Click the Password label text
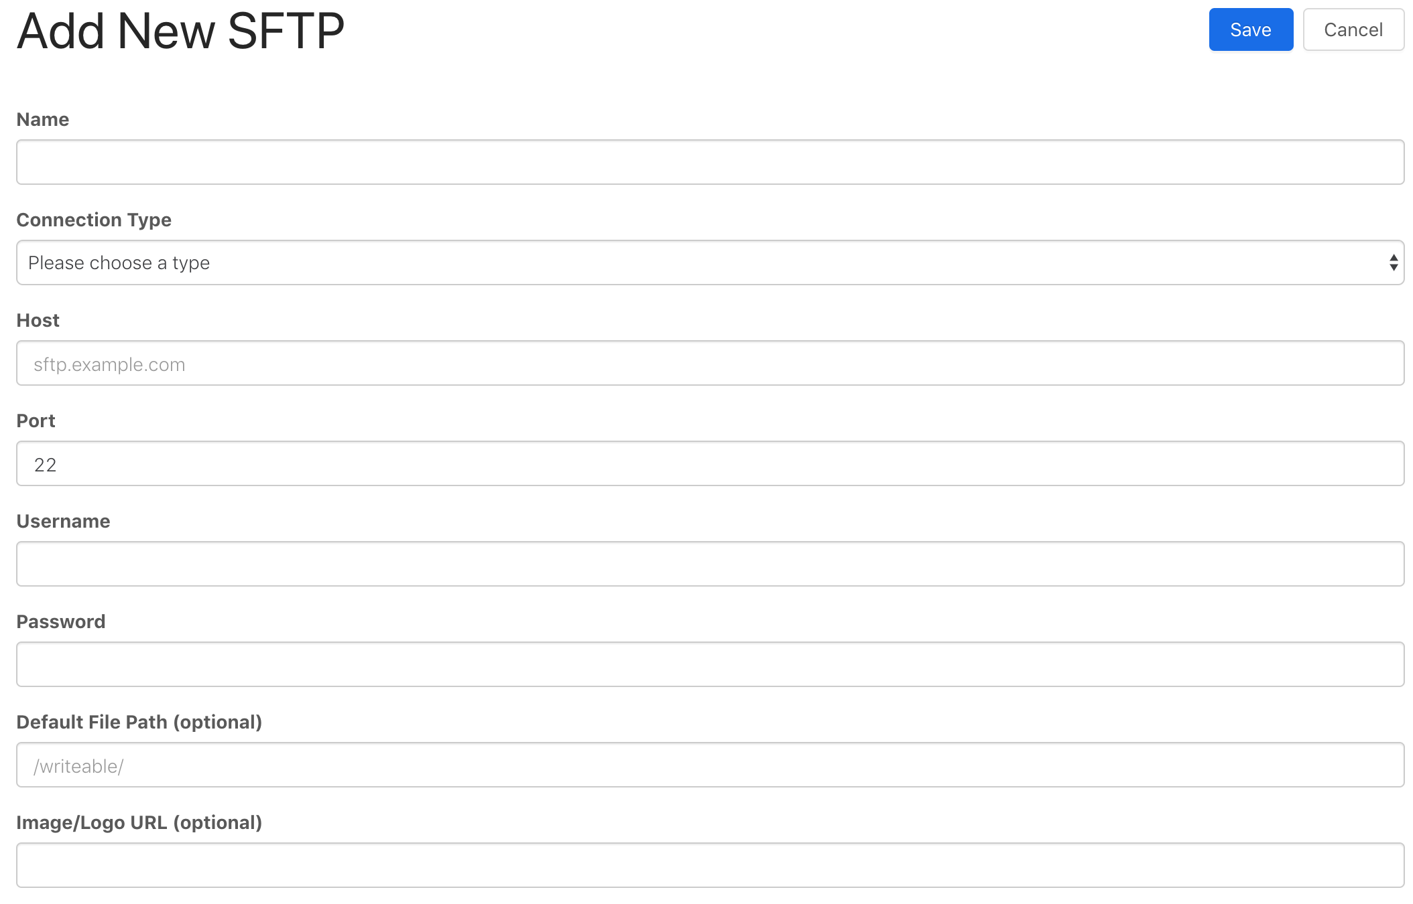This screenshot has height=904, width=1413. click(60, 621)
